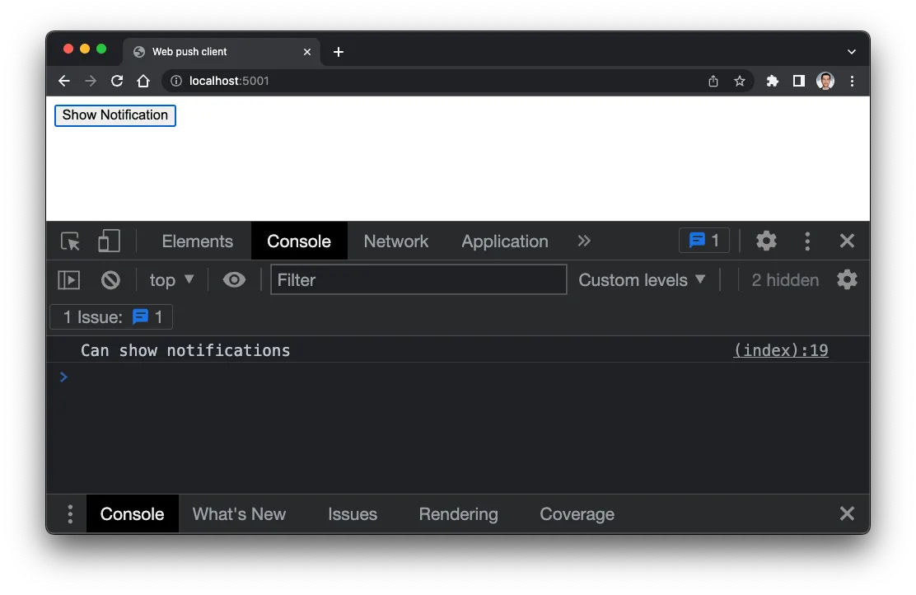This screenshot has height=595, width=916.
Task: Bookmark this page with the star icon
Action: (x=740, y=81)
